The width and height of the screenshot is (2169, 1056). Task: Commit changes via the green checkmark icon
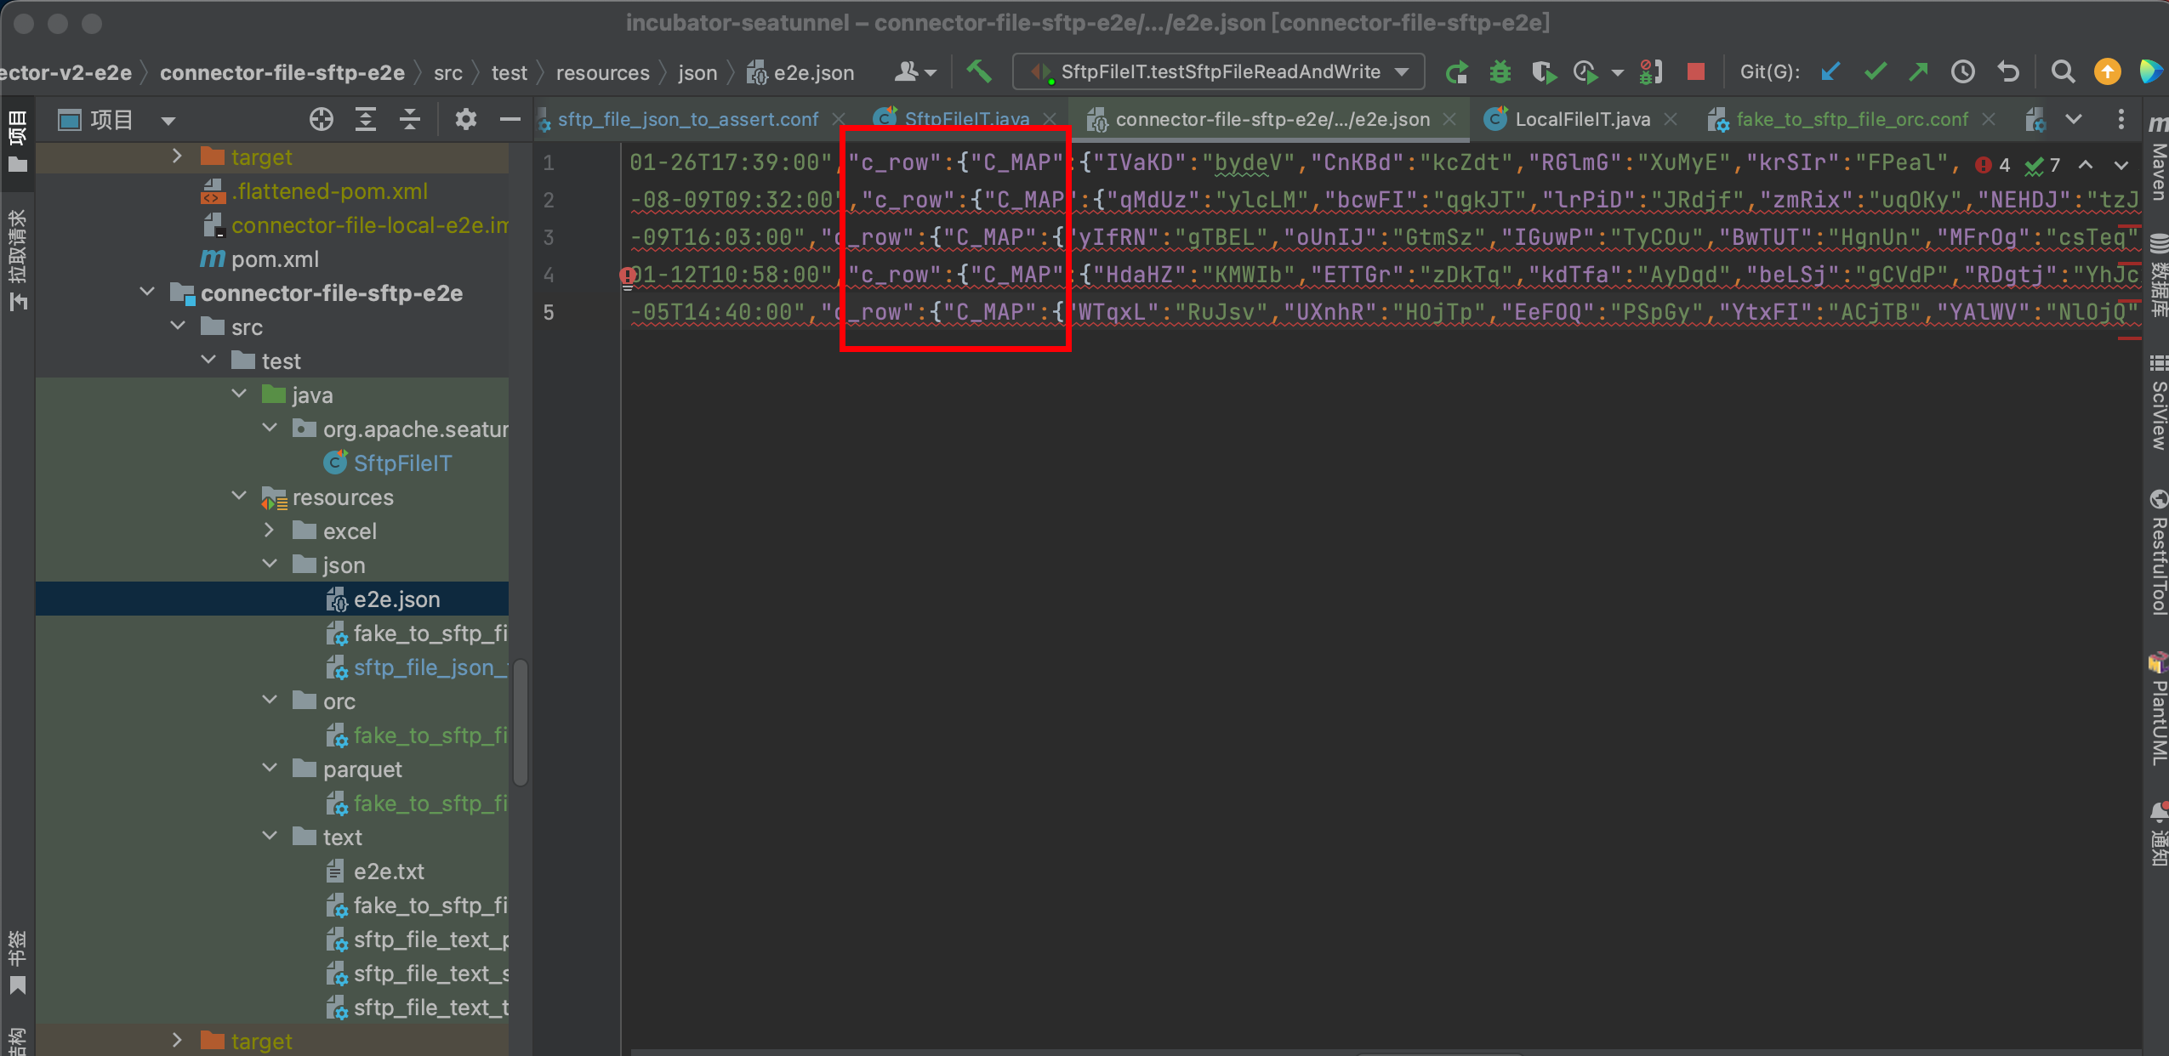[1876, 71]
